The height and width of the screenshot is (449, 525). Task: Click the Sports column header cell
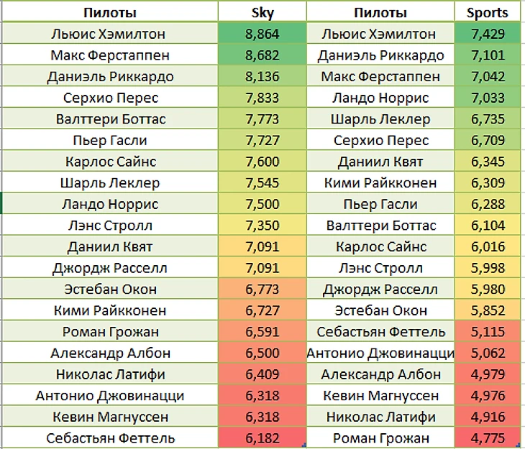tap(488, 12)
